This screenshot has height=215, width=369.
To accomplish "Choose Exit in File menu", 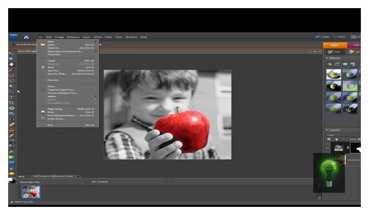I will point(68,125).
